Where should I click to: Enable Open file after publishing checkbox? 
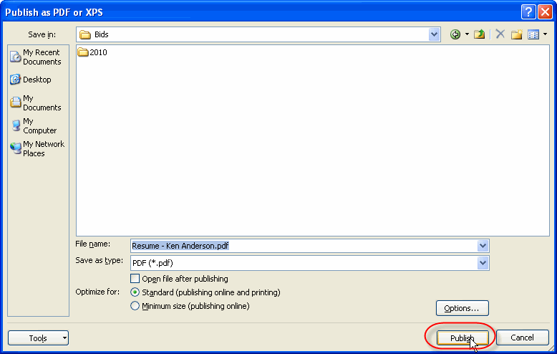(x=135, y=279)
